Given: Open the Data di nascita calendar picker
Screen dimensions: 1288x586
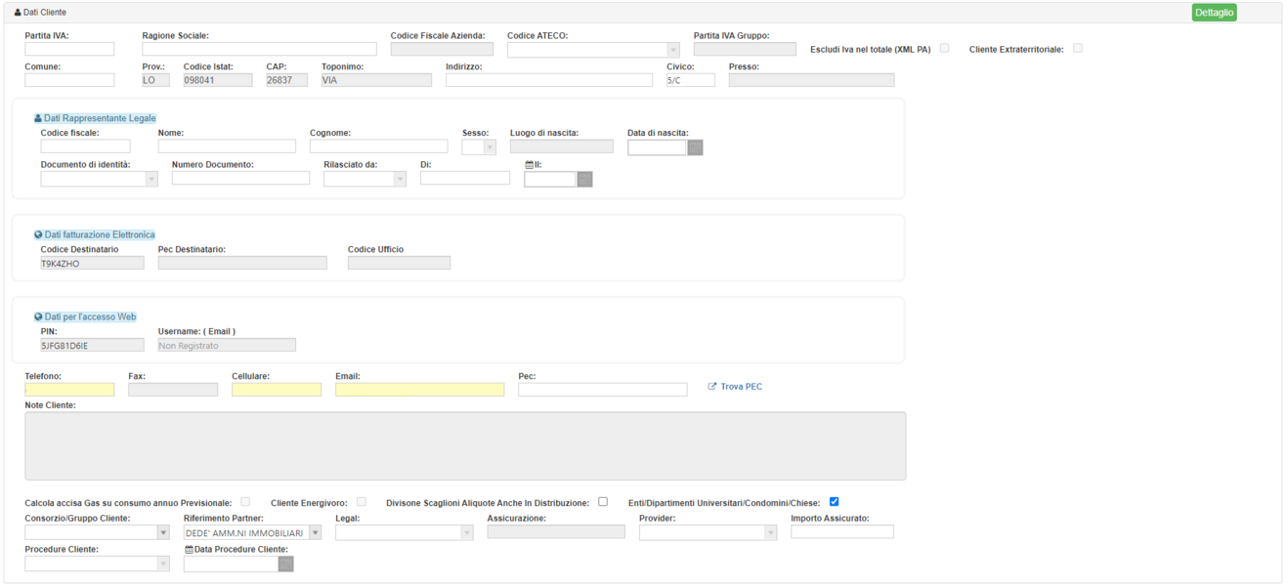Looking at the screenshot, I should [695, 147].
